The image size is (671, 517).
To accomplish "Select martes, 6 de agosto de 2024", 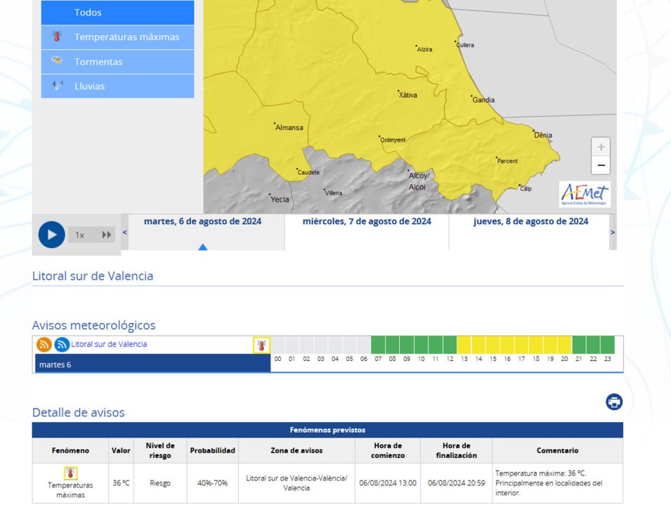I will [x=203, y=221].
